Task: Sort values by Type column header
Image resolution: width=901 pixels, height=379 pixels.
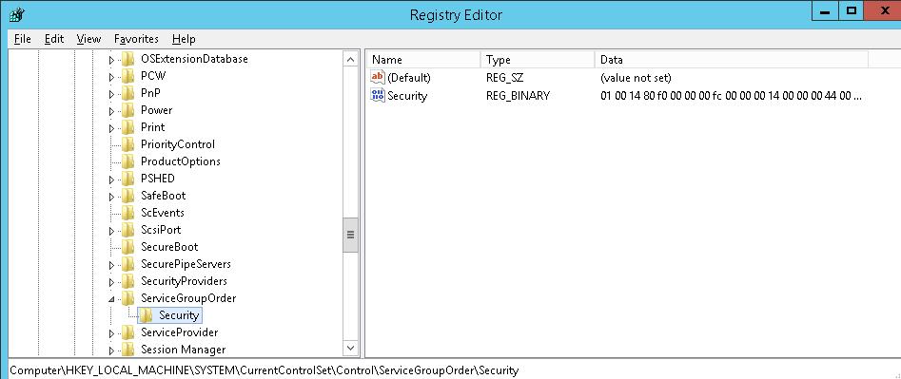Action: tap(538, 60)
